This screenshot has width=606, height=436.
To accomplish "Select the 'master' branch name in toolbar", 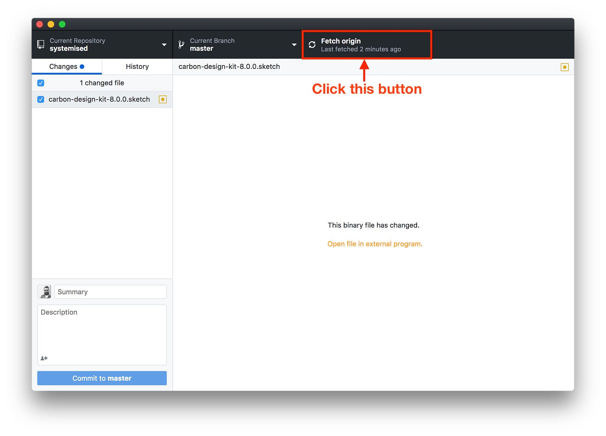I will pyautogui.click(x=201, y=49).
